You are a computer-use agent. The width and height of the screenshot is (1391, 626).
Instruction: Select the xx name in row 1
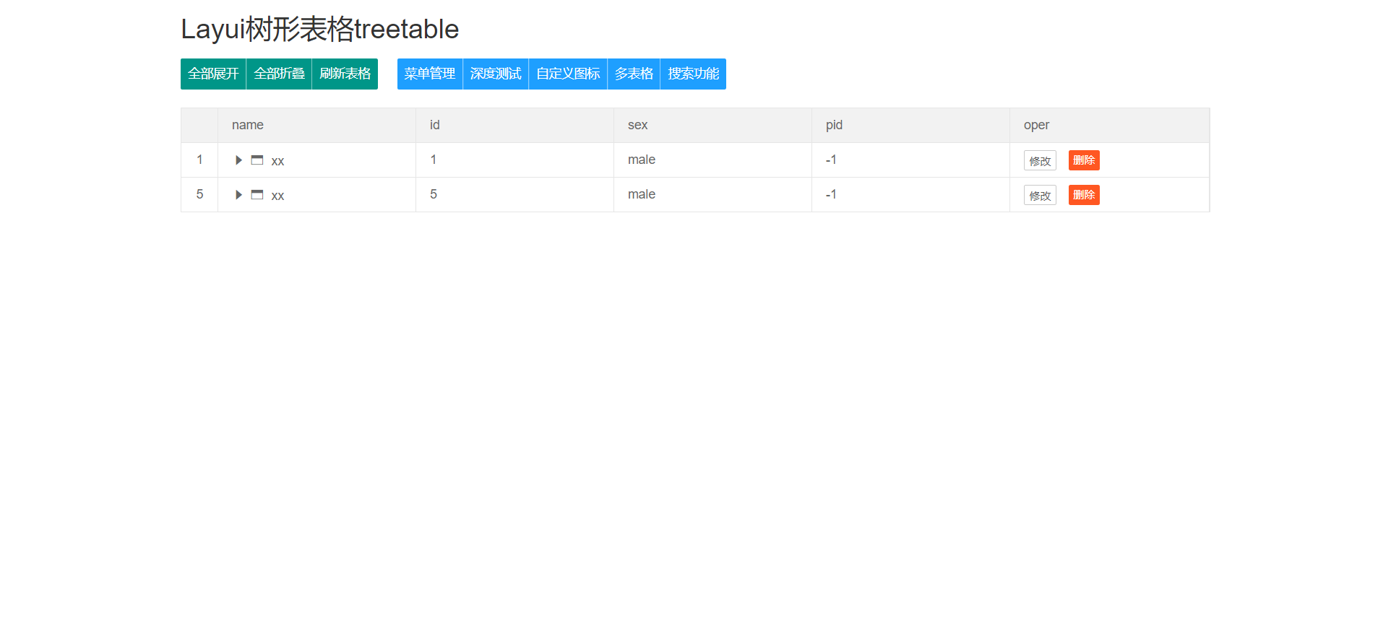(277, 161)
